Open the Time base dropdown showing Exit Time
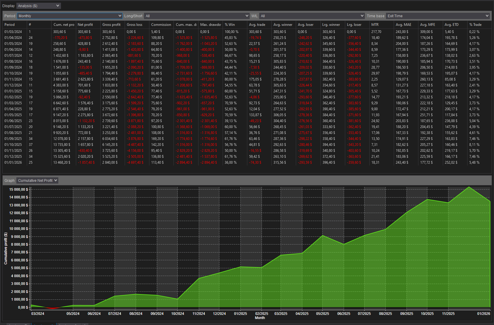The height and width of the screenshot is (325, 494). (x=437, y=16)
